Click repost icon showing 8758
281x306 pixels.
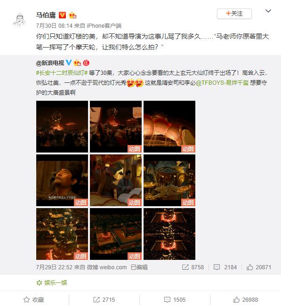coord(185,267)
